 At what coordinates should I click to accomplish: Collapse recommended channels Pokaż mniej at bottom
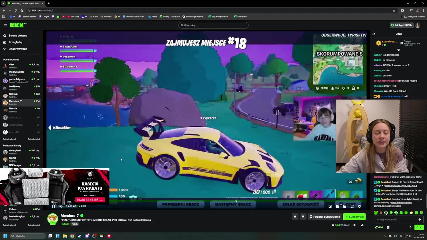click(x=34, y=225)
